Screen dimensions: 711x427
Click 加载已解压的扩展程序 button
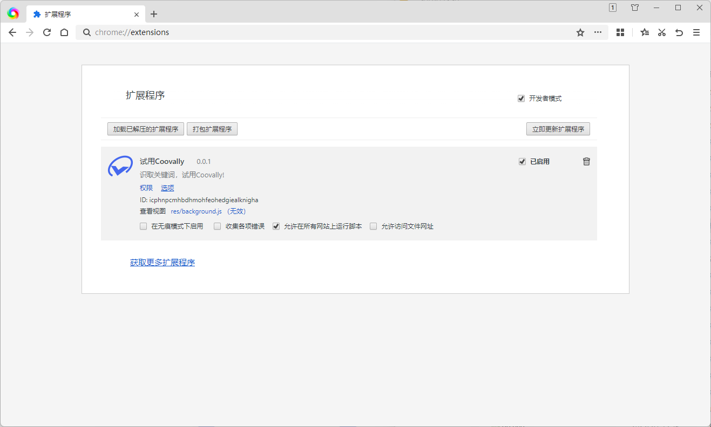pos(146,129)
